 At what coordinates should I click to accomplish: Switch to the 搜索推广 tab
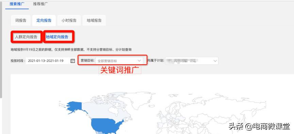coord(17,4)
